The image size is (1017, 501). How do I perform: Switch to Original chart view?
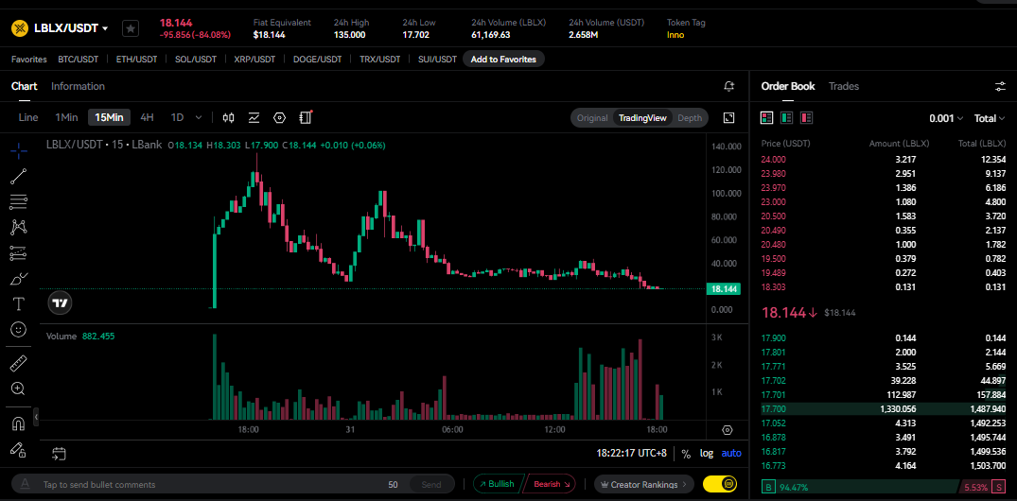(x=592, y=118)
